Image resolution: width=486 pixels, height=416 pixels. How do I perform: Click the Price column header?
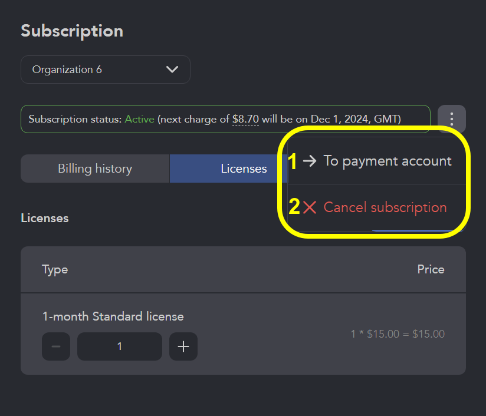431,269
